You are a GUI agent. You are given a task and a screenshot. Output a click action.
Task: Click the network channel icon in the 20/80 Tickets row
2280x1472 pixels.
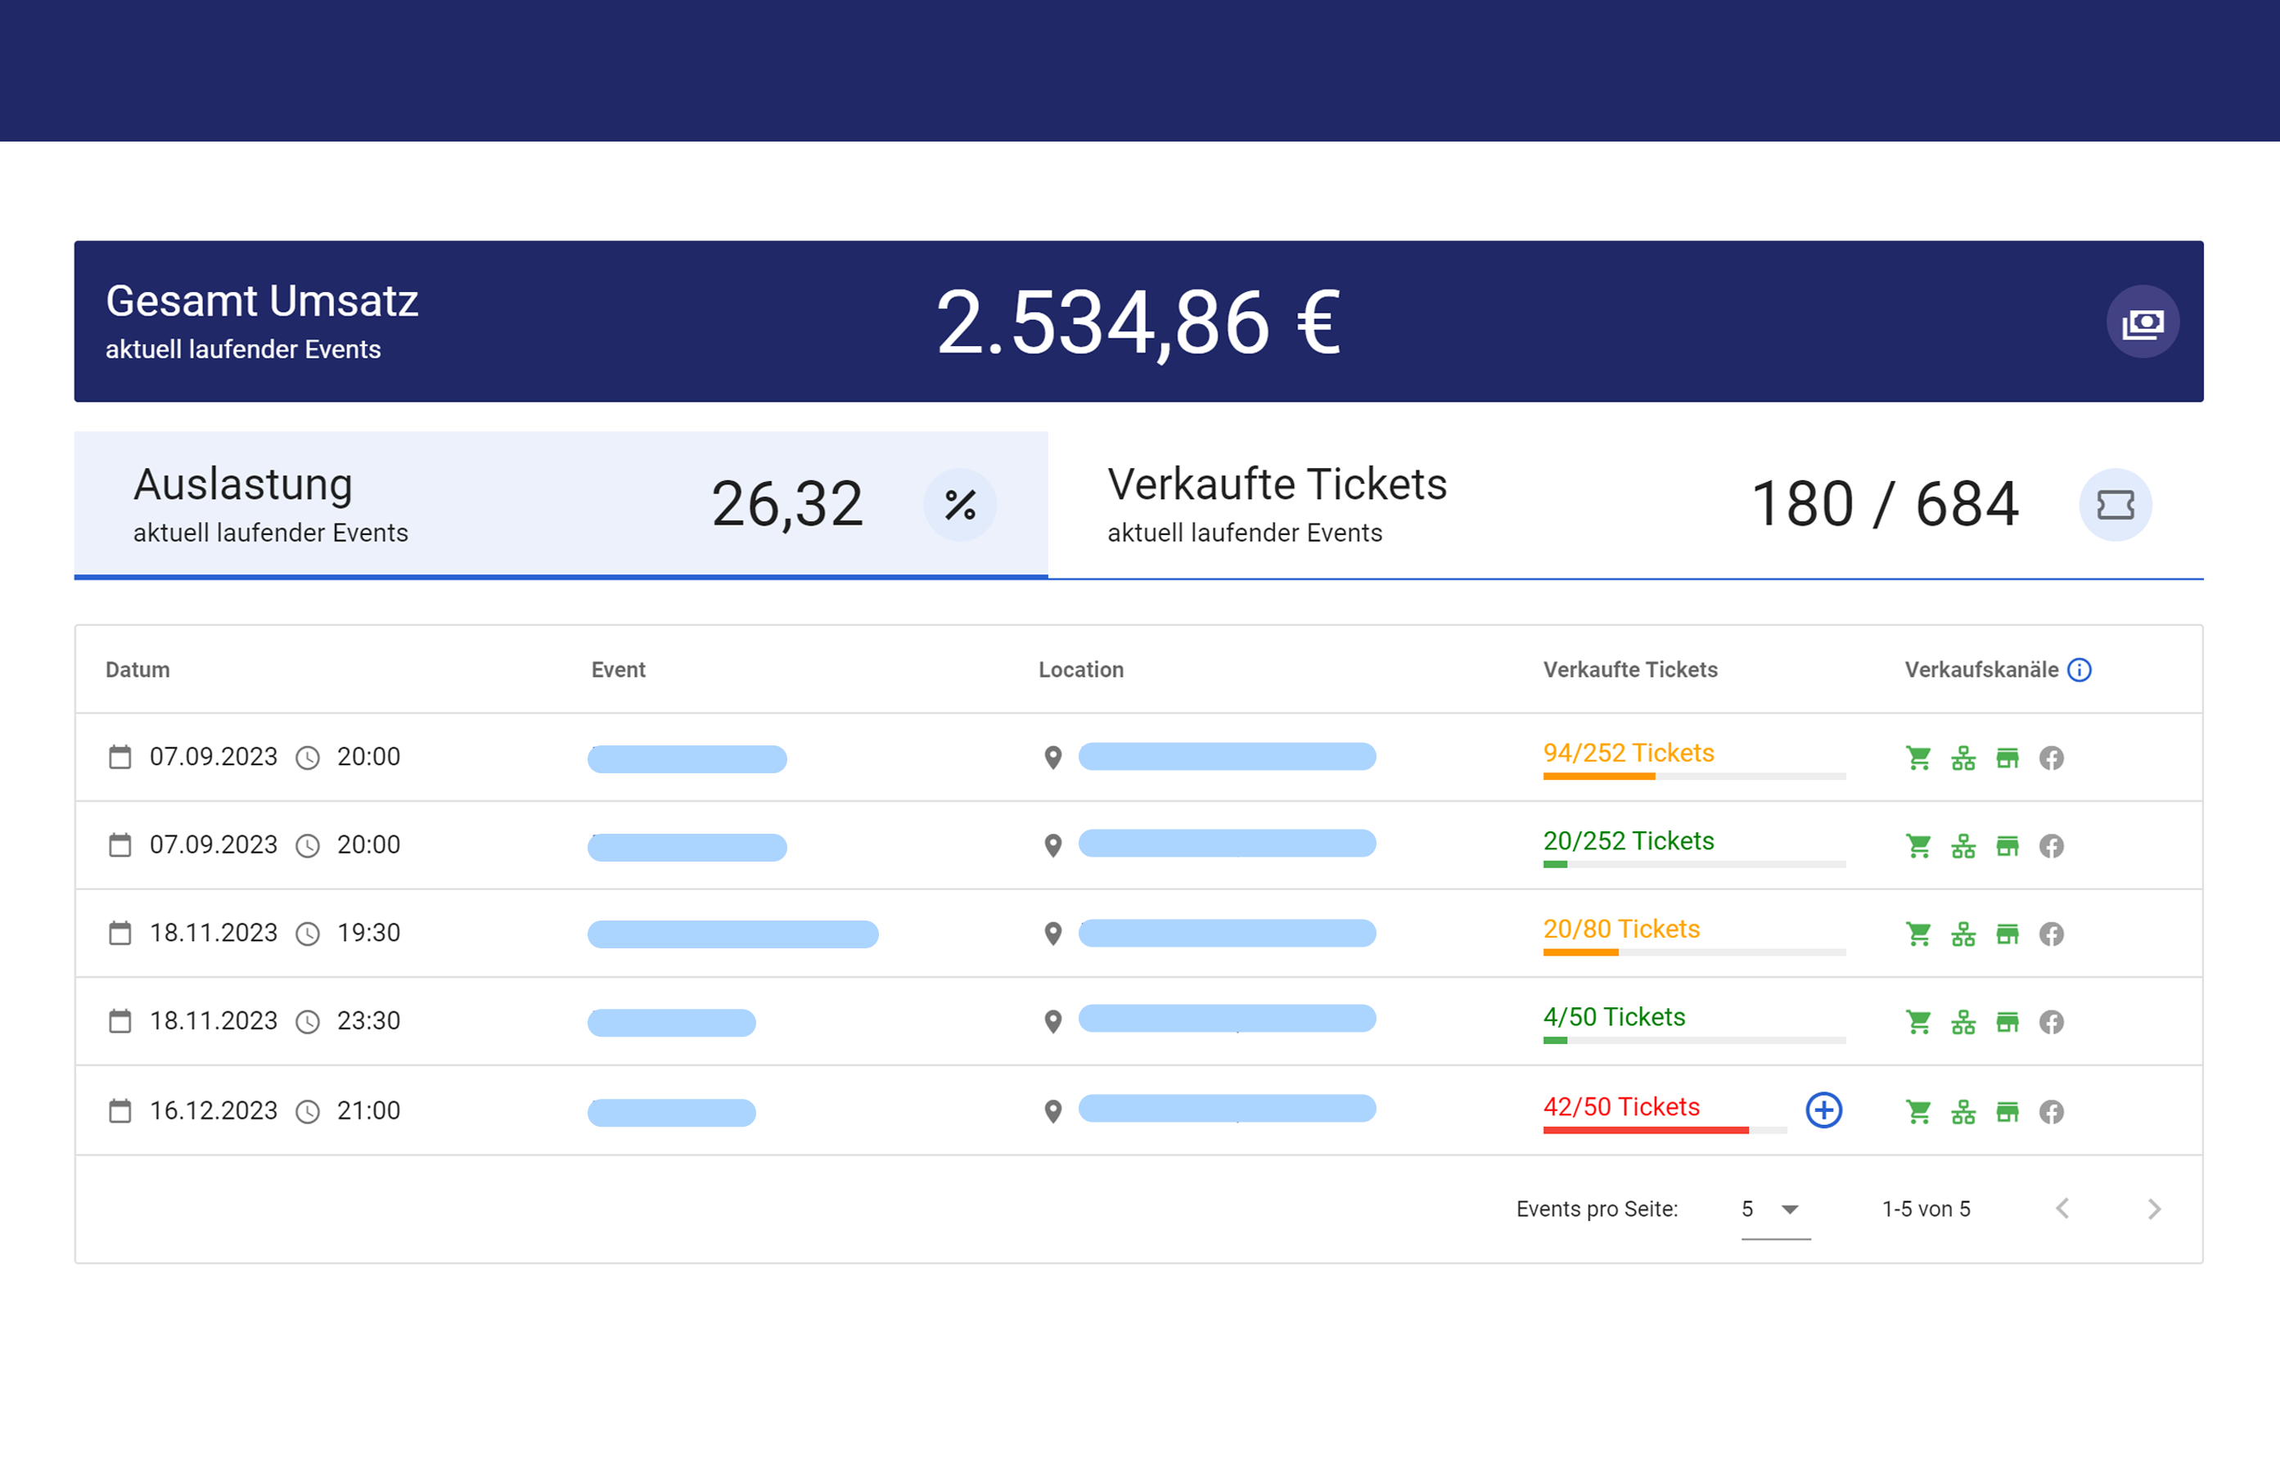(x=1962, y=934)
